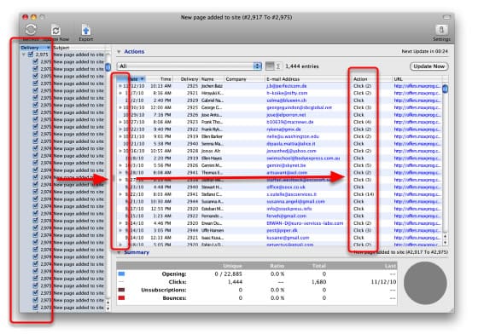Click the 'Unsubscriptions:' summary row label
Screen dimensions: 478x334
(164, 290)
